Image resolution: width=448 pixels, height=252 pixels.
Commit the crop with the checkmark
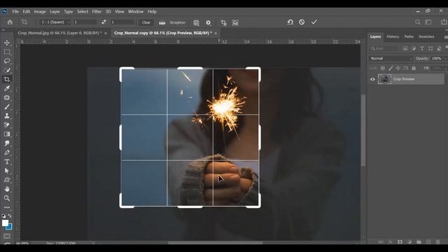tap(314, 22)
